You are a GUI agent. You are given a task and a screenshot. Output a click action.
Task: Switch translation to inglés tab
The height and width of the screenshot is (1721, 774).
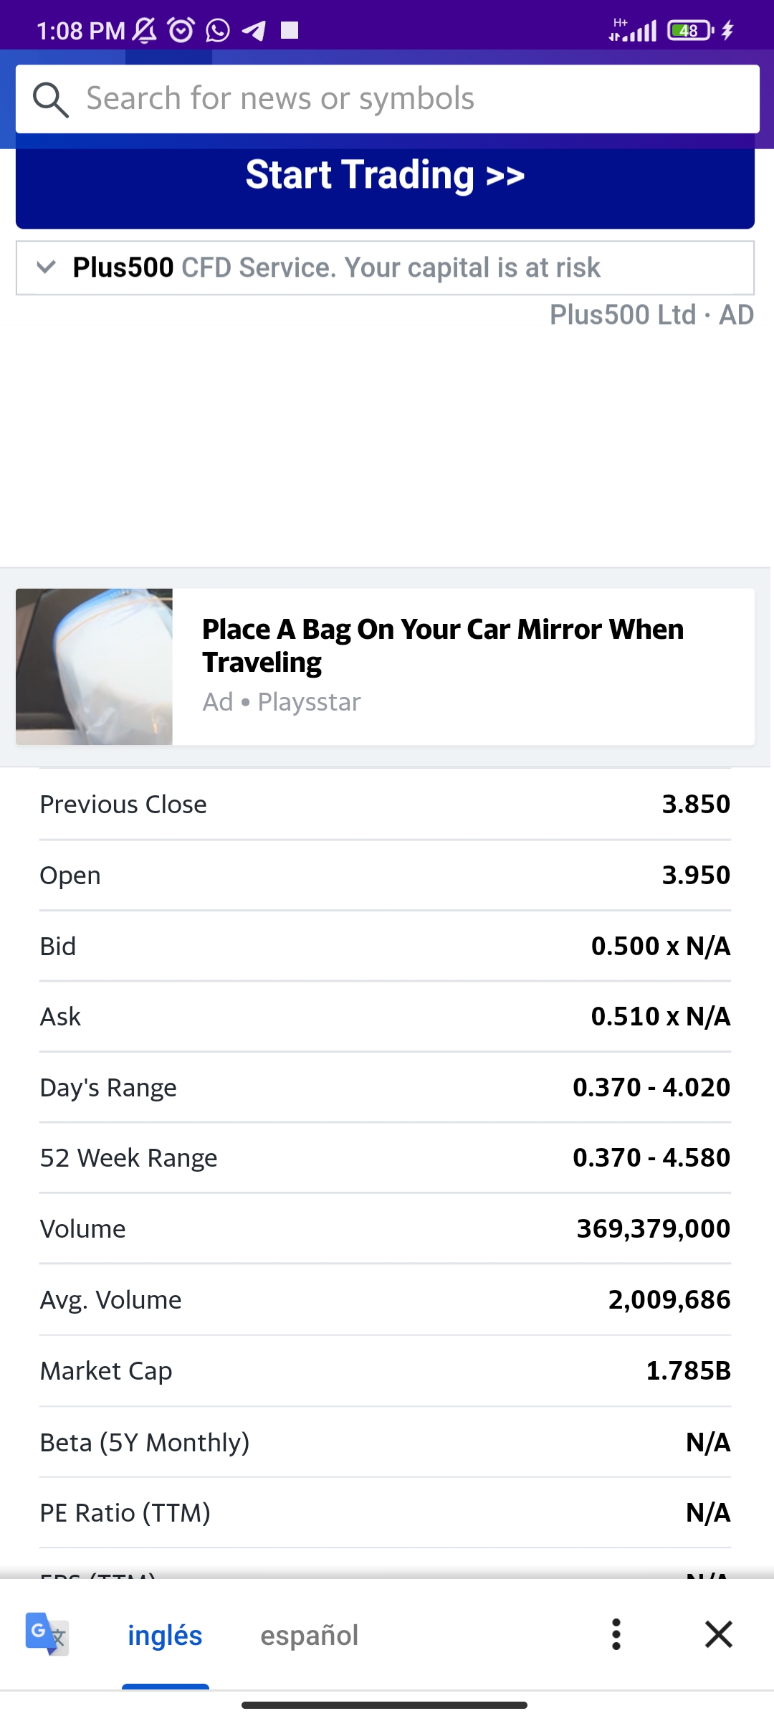coord(165,1636)
